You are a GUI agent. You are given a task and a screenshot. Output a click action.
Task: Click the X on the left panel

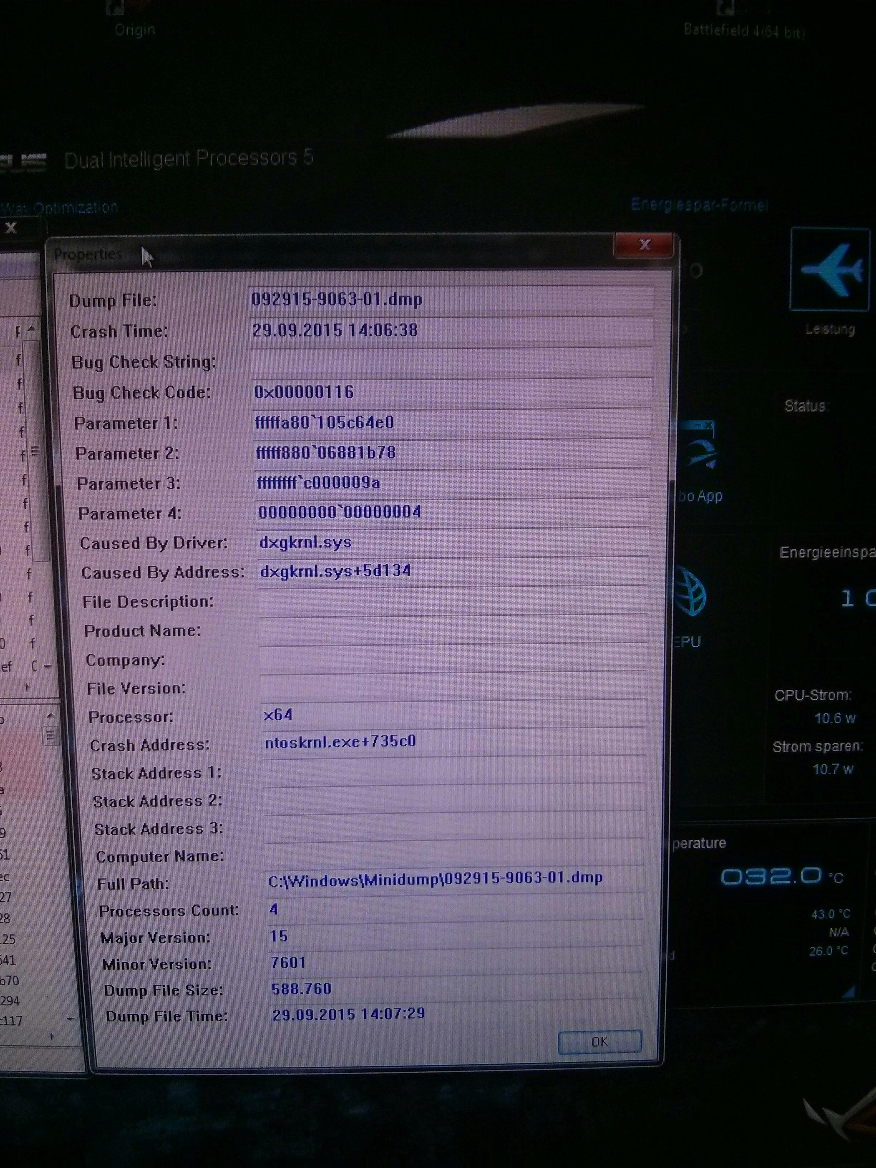click(11, 228)
